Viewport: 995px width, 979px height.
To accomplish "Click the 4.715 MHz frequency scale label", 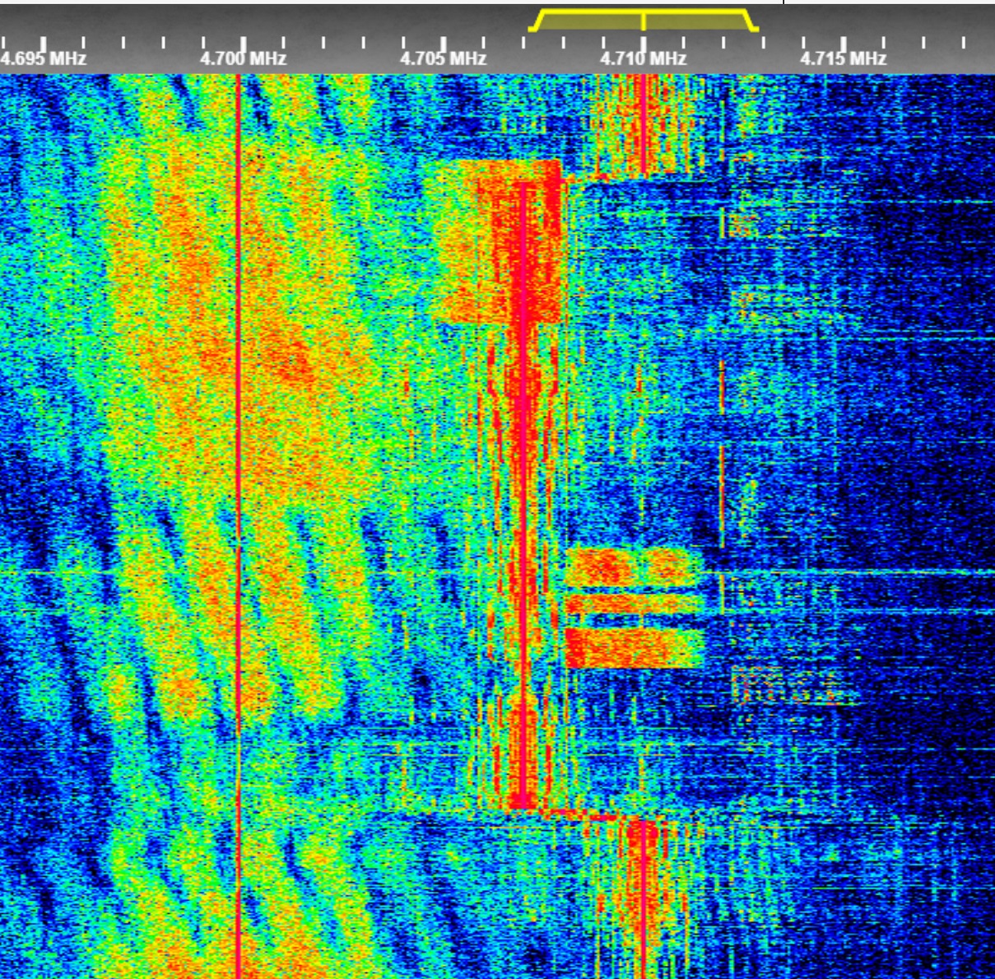I will 843,58.
